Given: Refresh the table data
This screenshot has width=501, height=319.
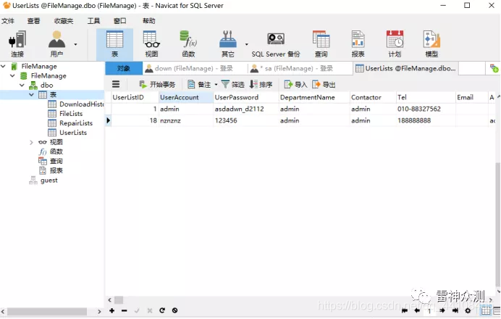Looking at the screenshot, I should click(x=162, y=310).
